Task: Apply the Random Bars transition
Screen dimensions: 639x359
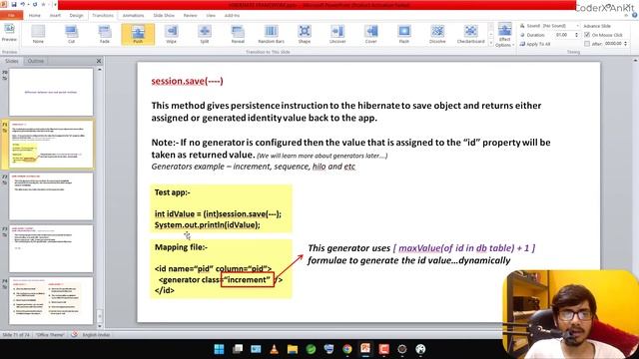Action: pyautogui.click(x=271, y=34)
